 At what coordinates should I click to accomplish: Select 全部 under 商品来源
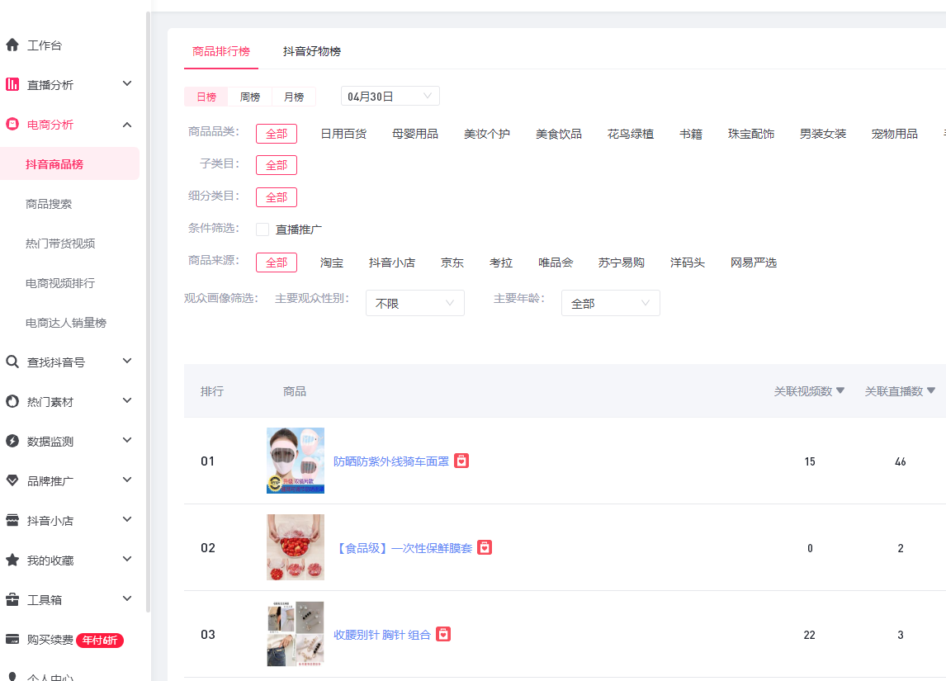tap(277, 262)
